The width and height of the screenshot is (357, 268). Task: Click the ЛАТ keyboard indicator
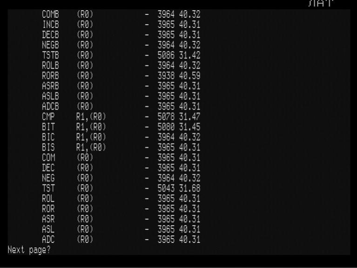[x=321, y=3]
